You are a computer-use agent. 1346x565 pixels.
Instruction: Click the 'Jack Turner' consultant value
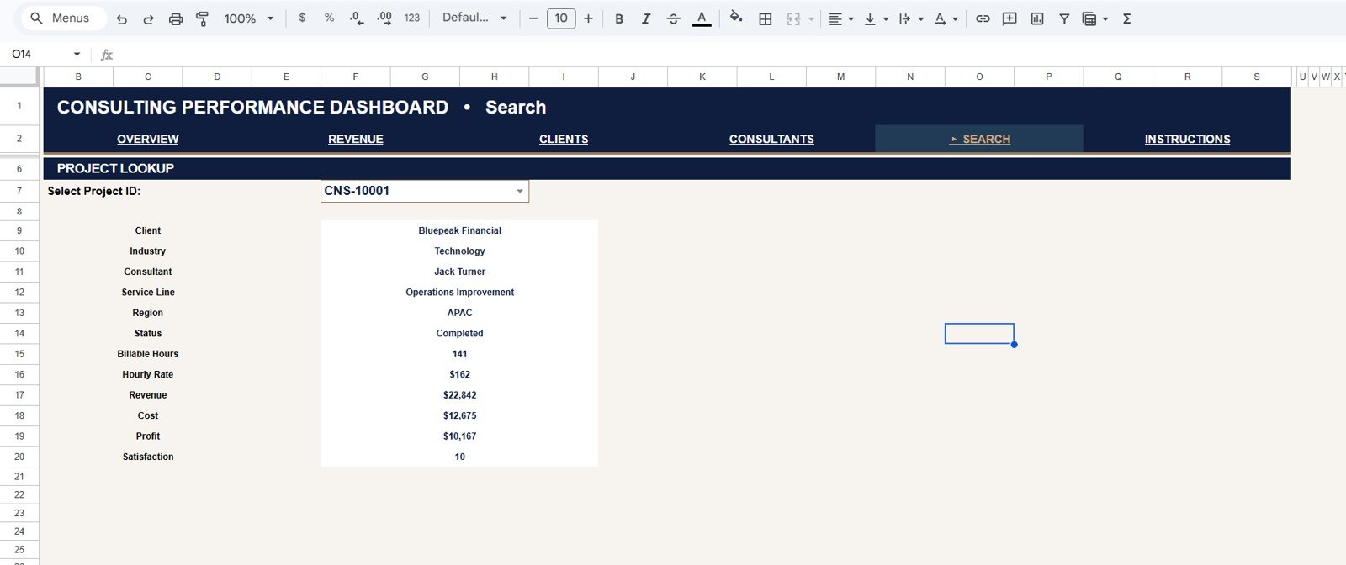click(x=459, y=272)
